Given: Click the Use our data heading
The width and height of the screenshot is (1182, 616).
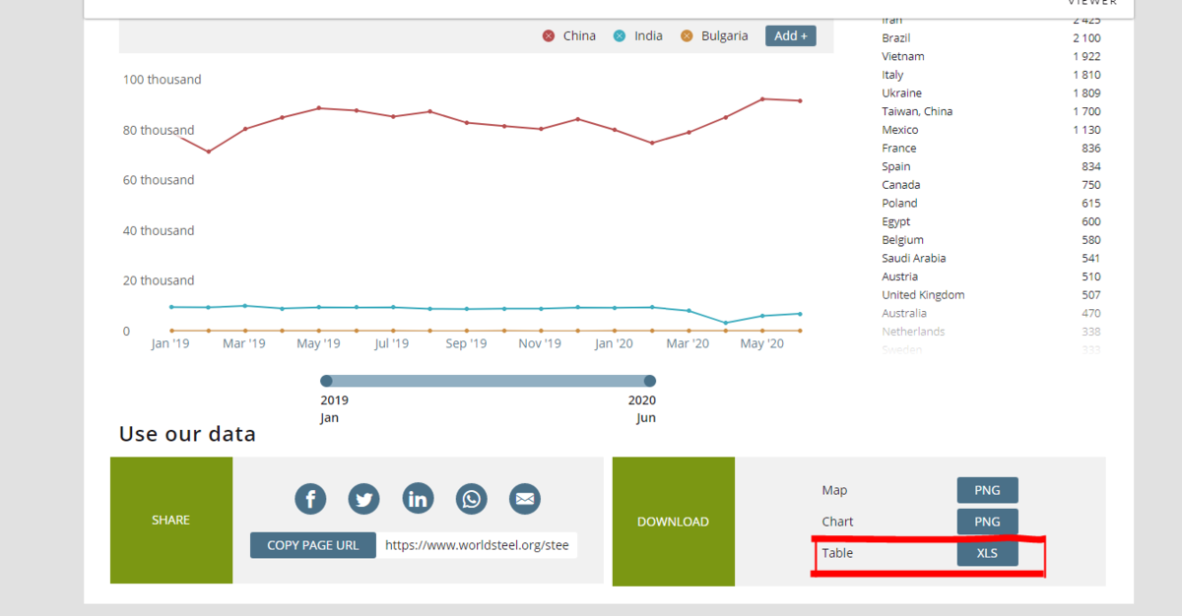Looking at the screenshot, I should tap(187, 434).
